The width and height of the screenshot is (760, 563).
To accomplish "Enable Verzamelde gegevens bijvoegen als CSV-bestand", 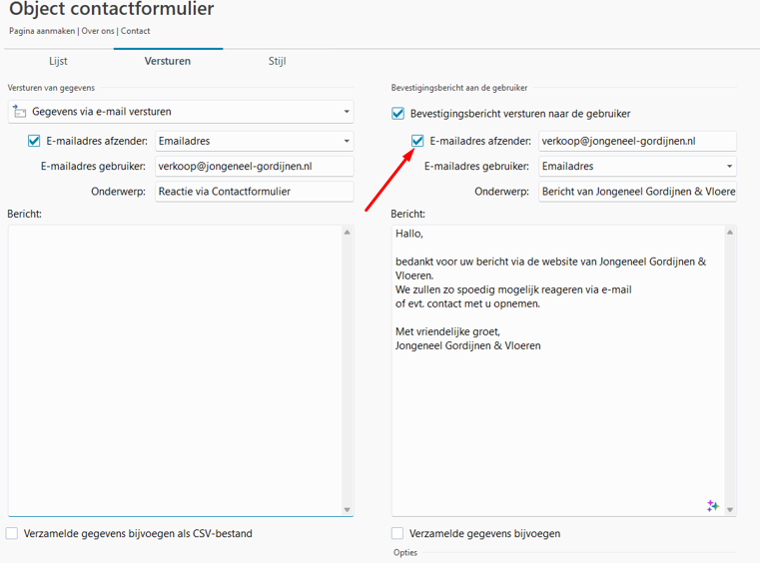I will pyautogui.click(x=12, y=533).
